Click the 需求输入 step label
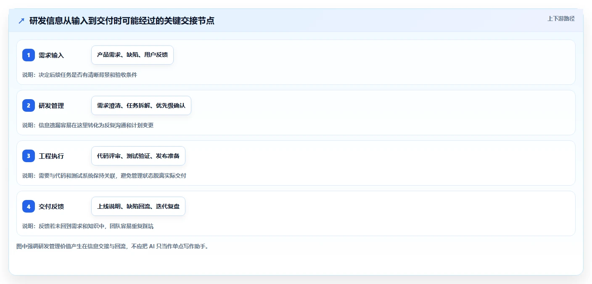 (x=51, y=55)
